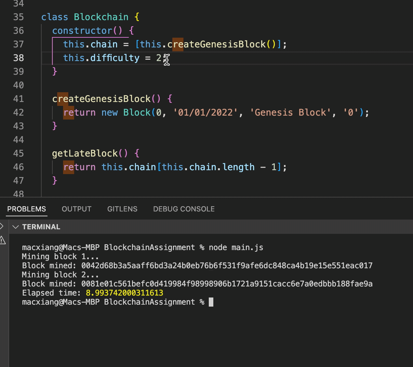Screen dimensions: 413x367
Task: Click the 'constructor' keyword
Action: (x=82, y=31)
